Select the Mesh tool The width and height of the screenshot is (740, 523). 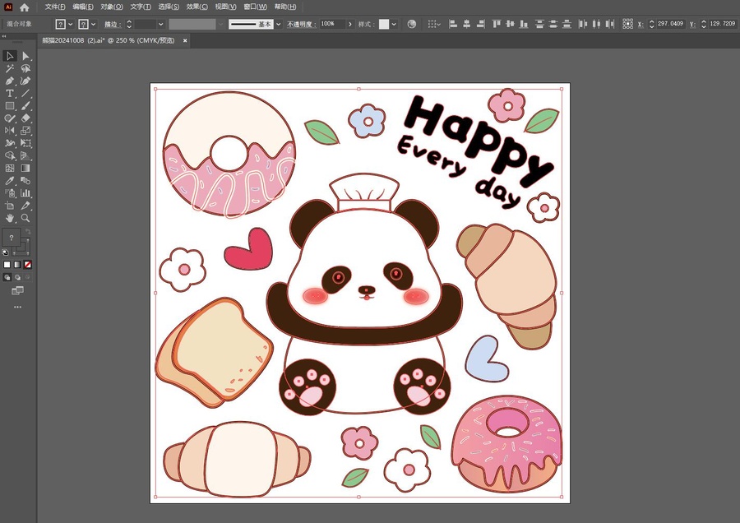point(10,168)
